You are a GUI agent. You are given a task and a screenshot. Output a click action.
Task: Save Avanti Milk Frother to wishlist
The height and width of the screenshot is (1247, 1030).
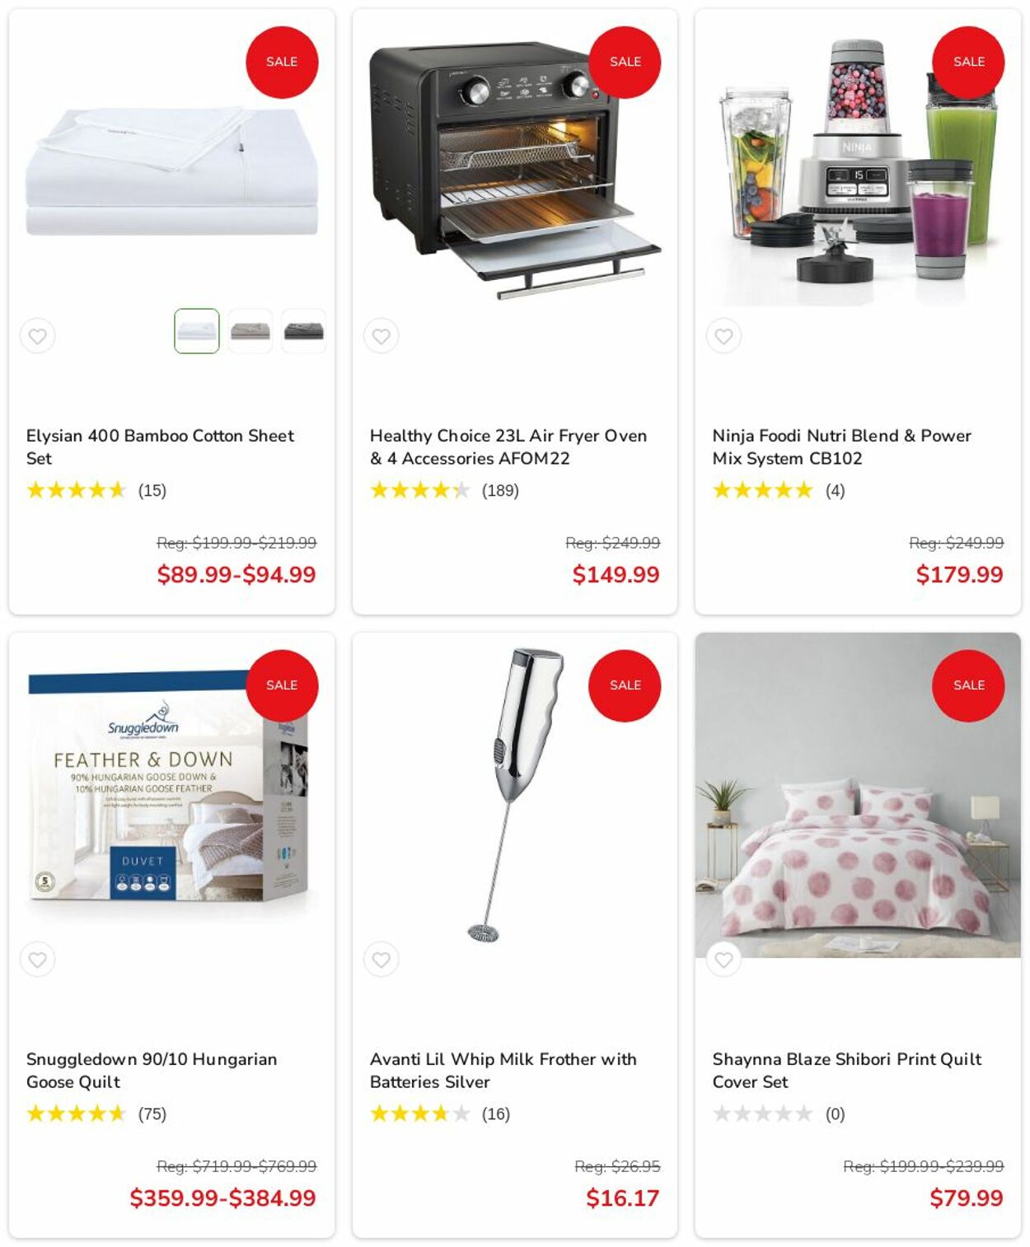pyautogui.click(x=381, y=960)
